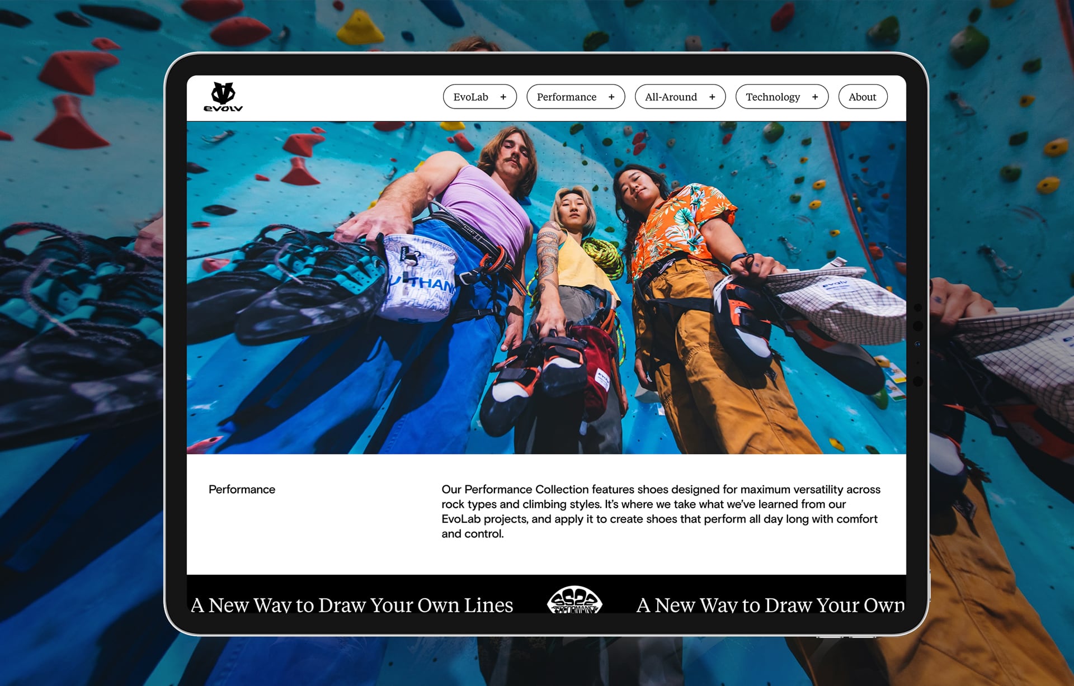Click the plus icon beside Performance
The width and height of the screenshot is (1074, 686).
[611, 97]
